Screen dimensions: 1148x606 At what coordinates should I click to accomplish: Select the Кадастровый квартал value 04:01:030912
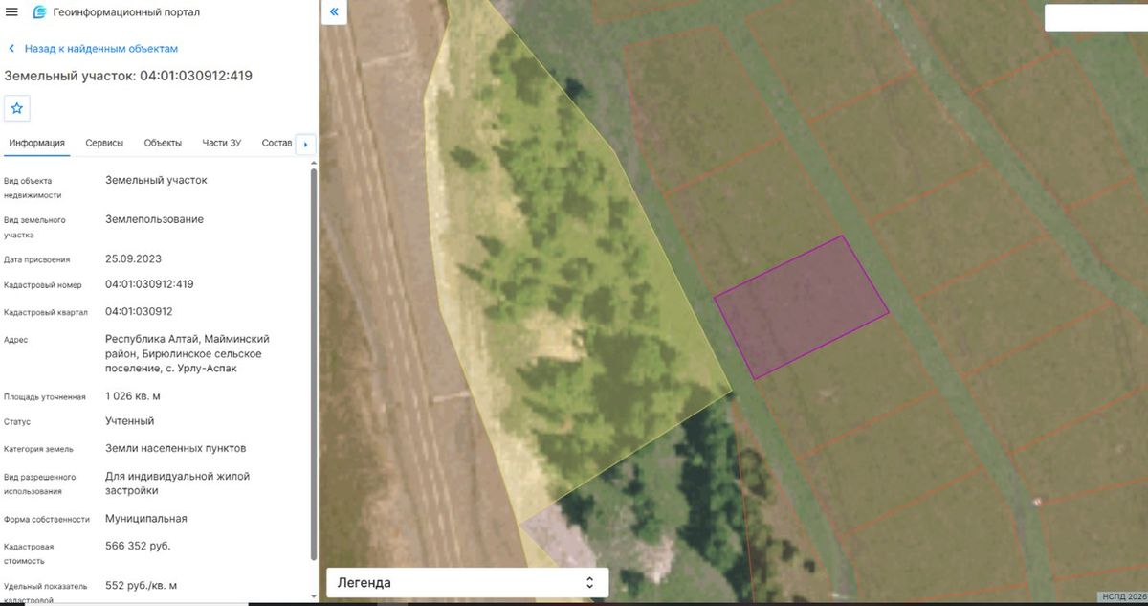[x=139, y=311]
